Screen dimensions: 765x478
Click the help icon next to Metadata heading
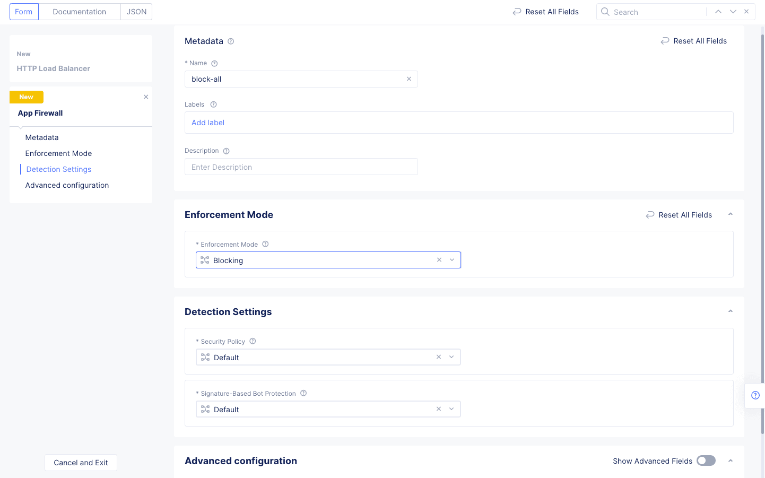(231, 41)
